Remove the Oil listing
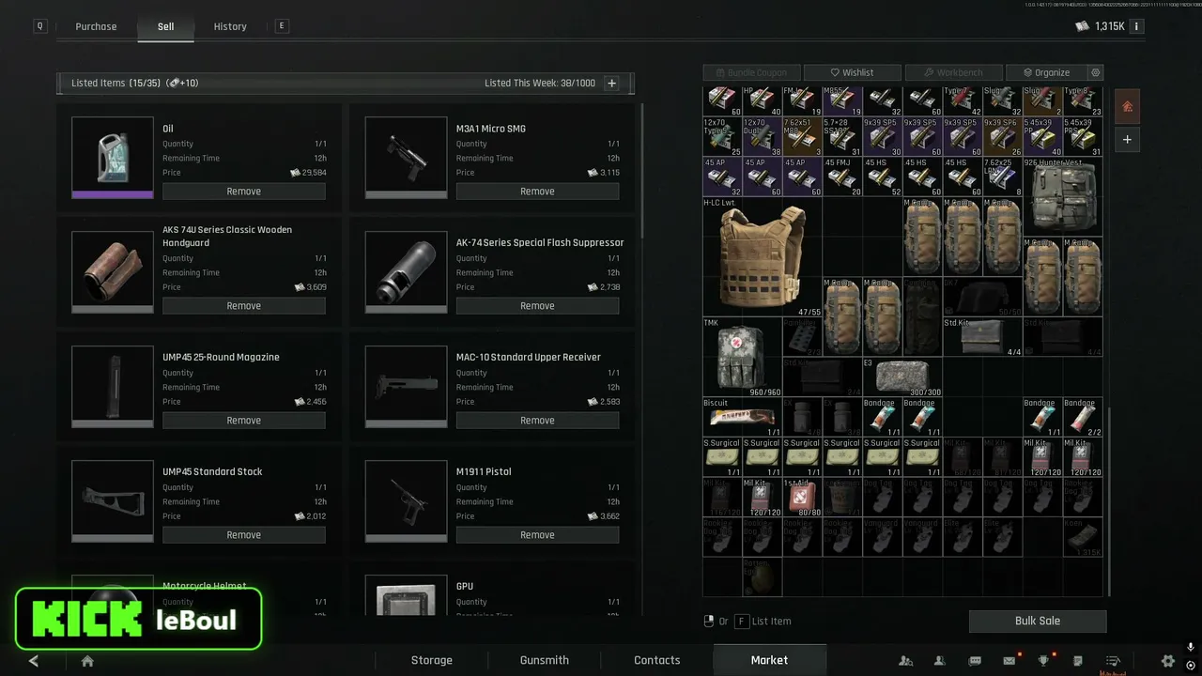The image size is (1202, 676). pos(244,192)
